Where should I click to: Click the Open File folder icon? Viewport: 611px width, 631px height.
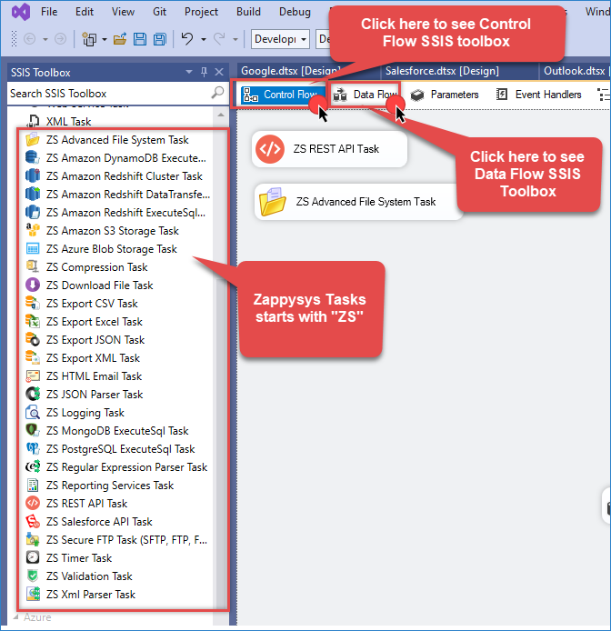pyautogui.click(x=119, y=39)
